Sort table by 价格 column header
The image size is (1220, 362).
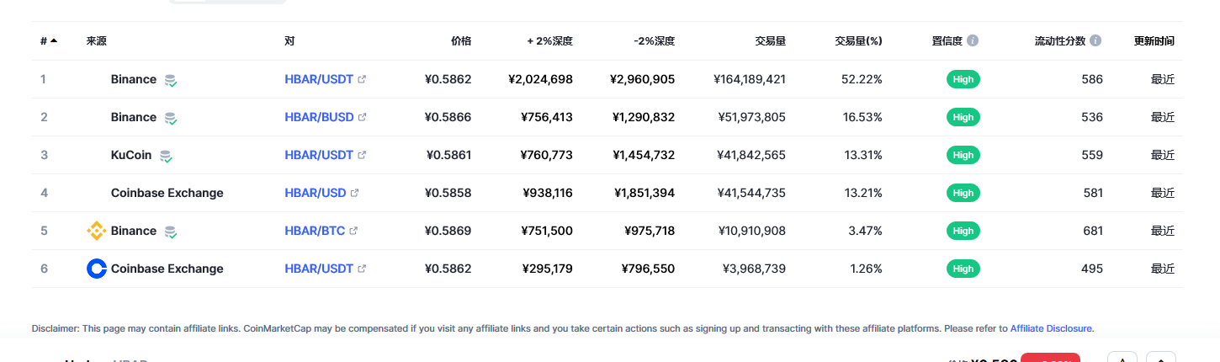coord(461,40)
